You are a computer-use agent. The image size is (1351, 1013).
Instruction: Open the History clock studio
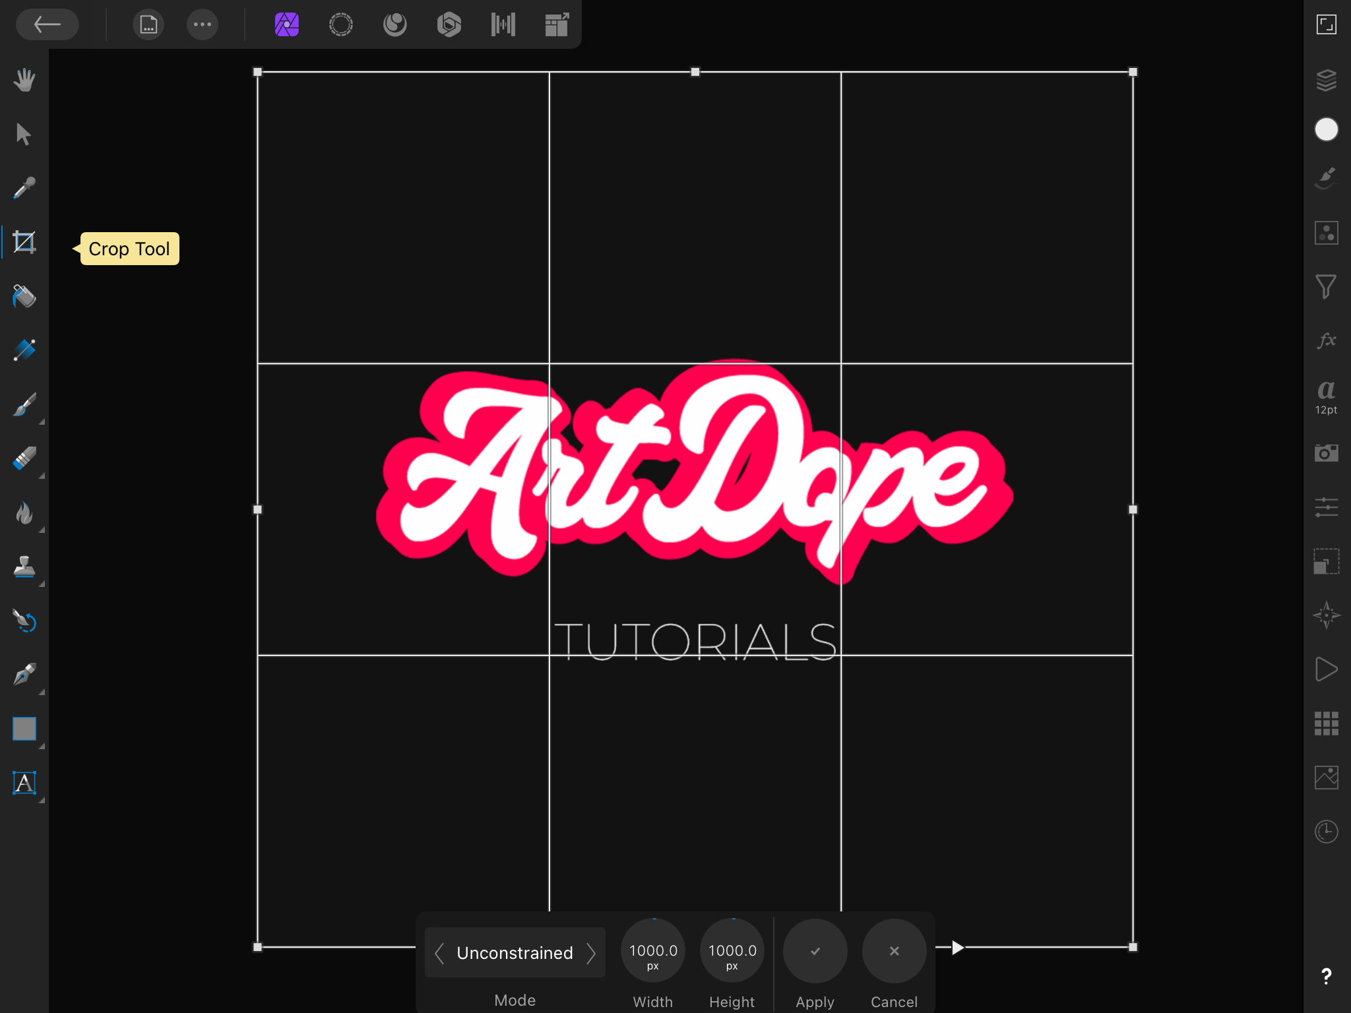[1327, 832]
